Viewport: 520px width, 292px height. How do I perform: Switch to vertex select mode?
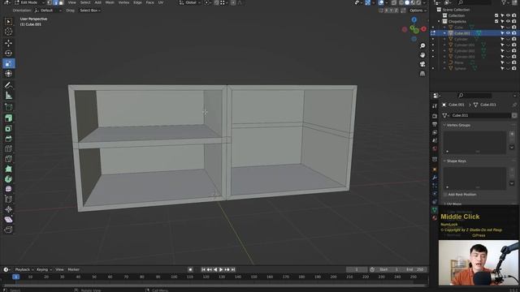tap(50, 2)
